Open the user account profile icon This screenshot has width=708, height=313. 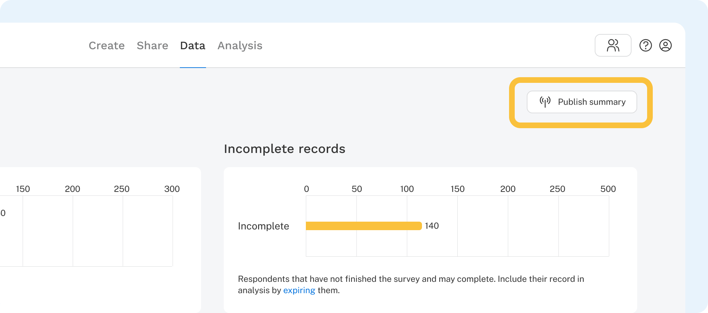coord(665,45)
